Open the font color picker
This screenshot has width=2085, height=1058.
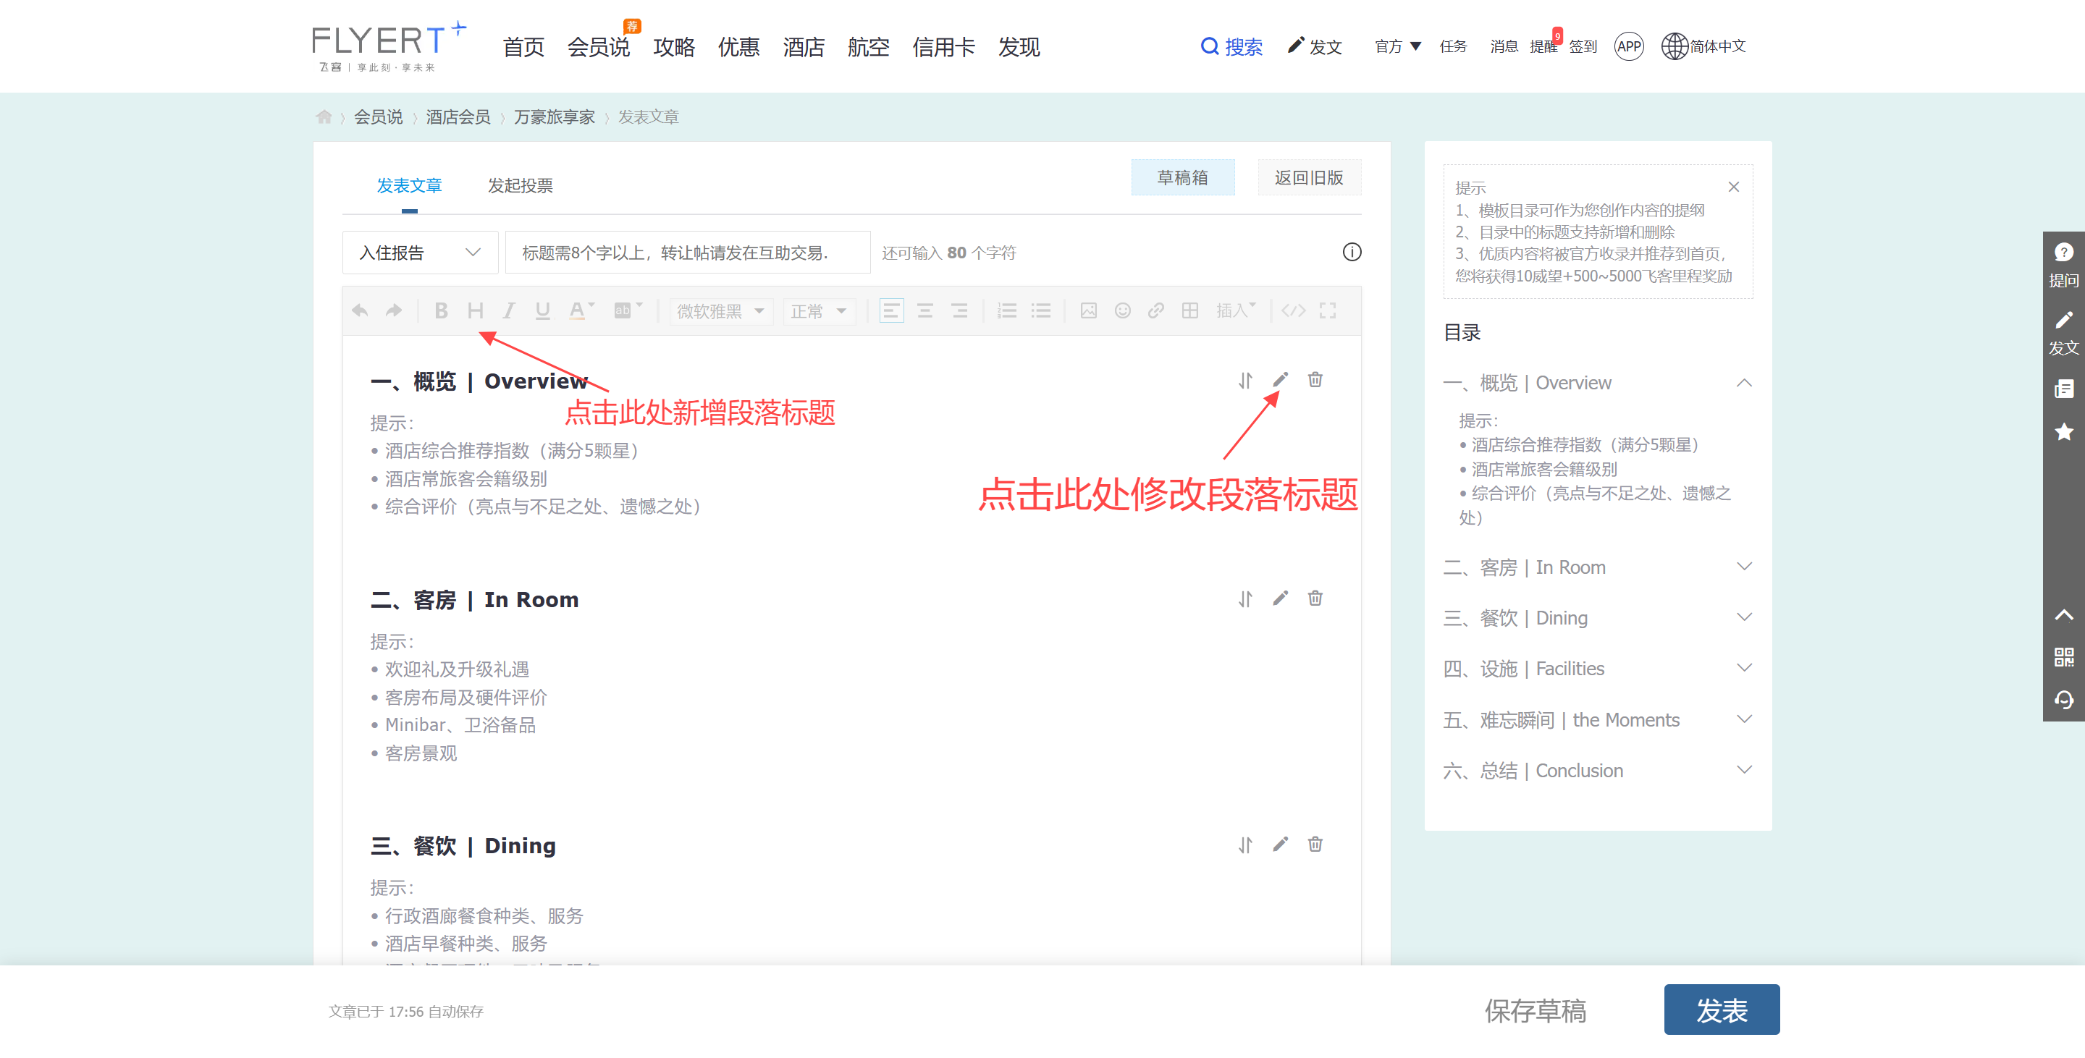pyautogui.click(x=581, y=310)
